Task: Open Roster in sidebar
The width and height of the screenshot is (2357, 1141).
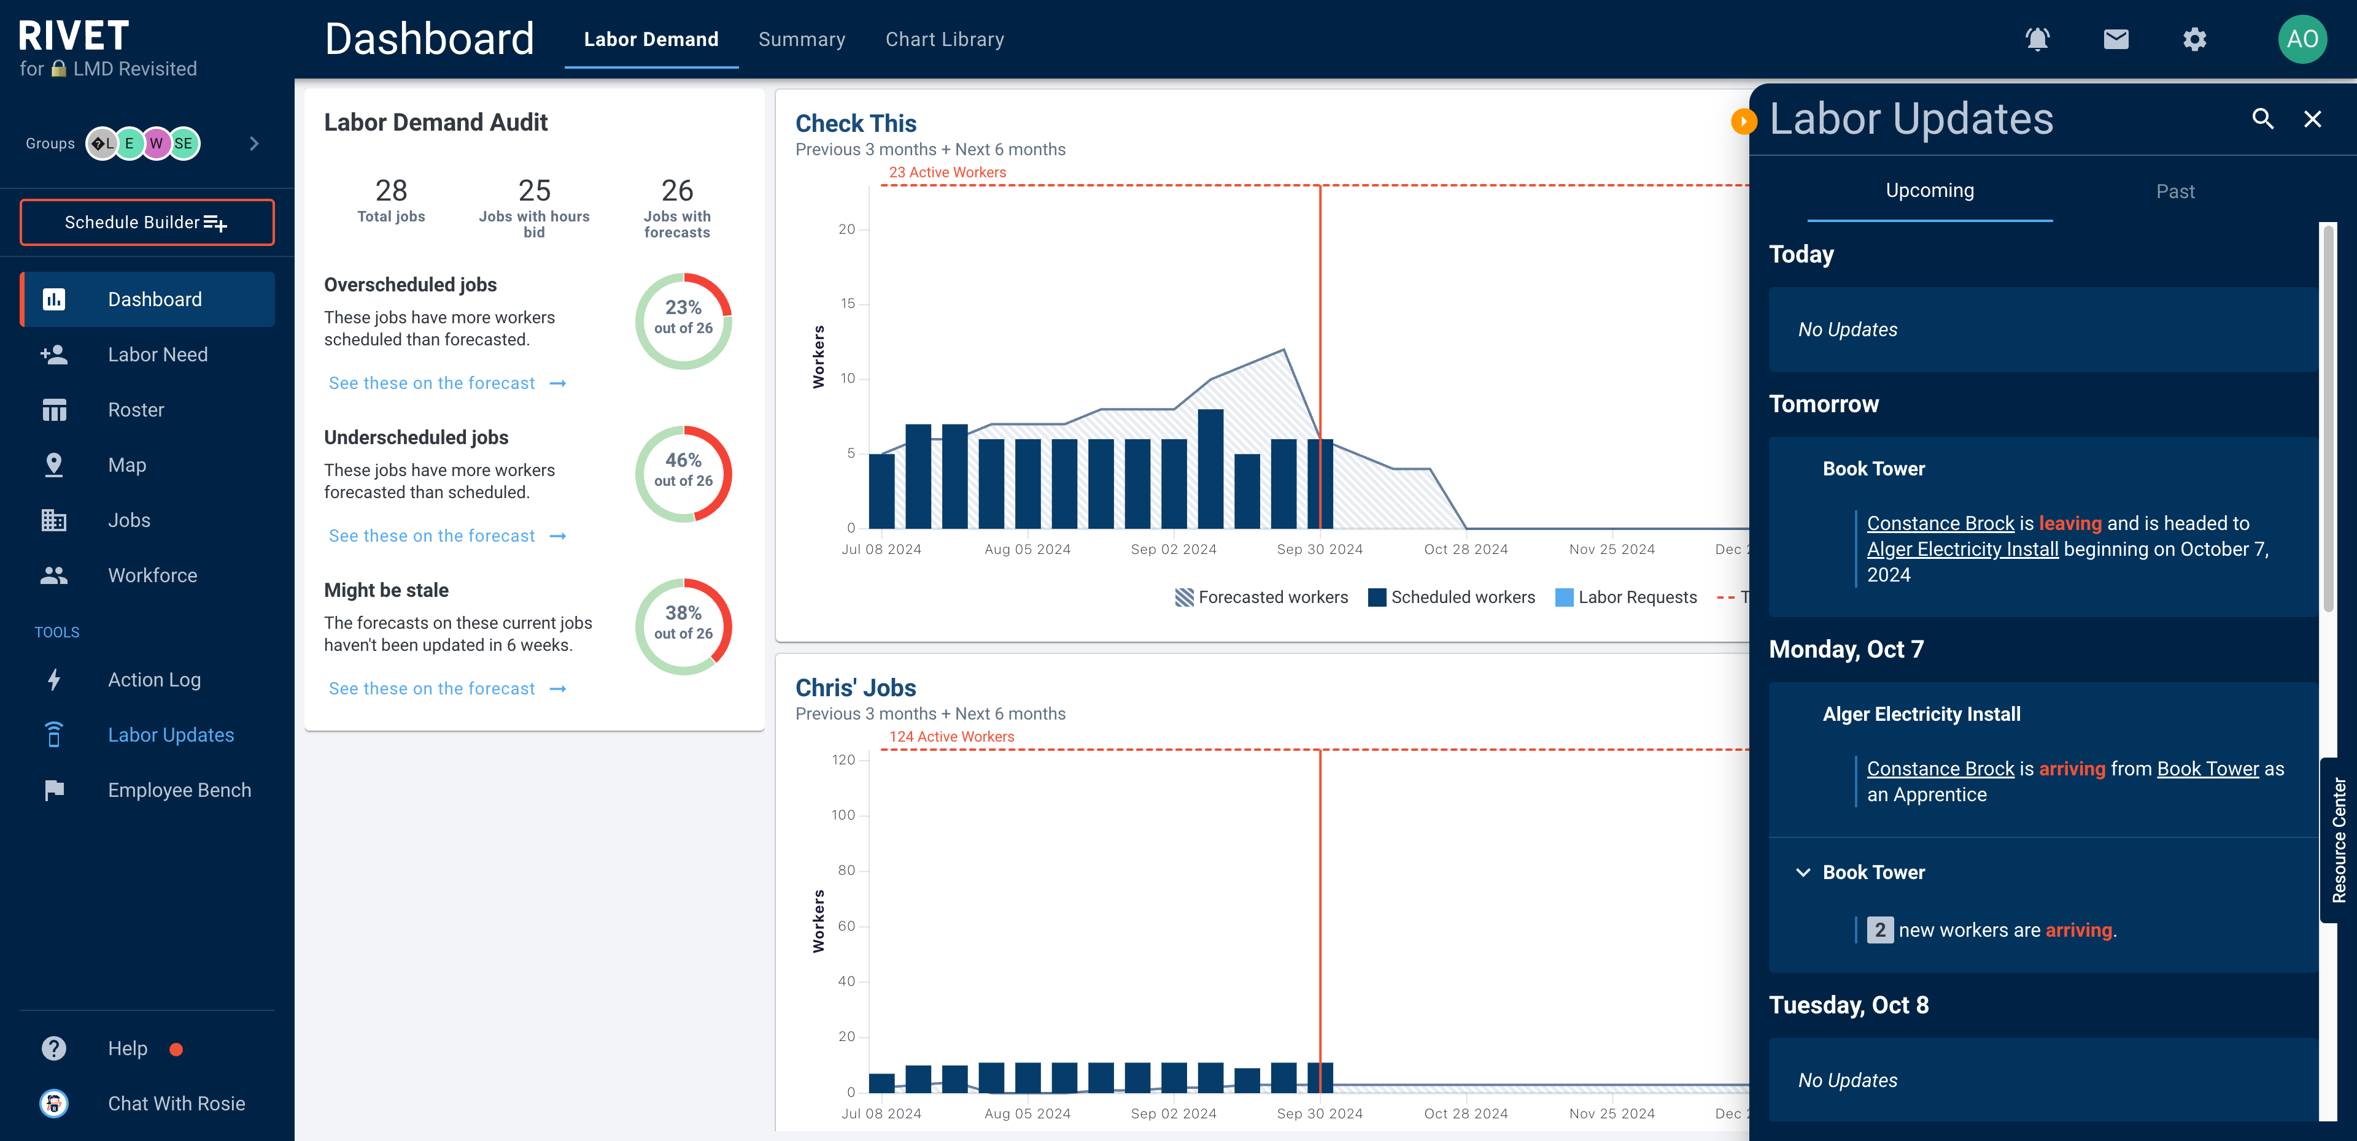Action: pyautogui.click(x=147, y=410)
